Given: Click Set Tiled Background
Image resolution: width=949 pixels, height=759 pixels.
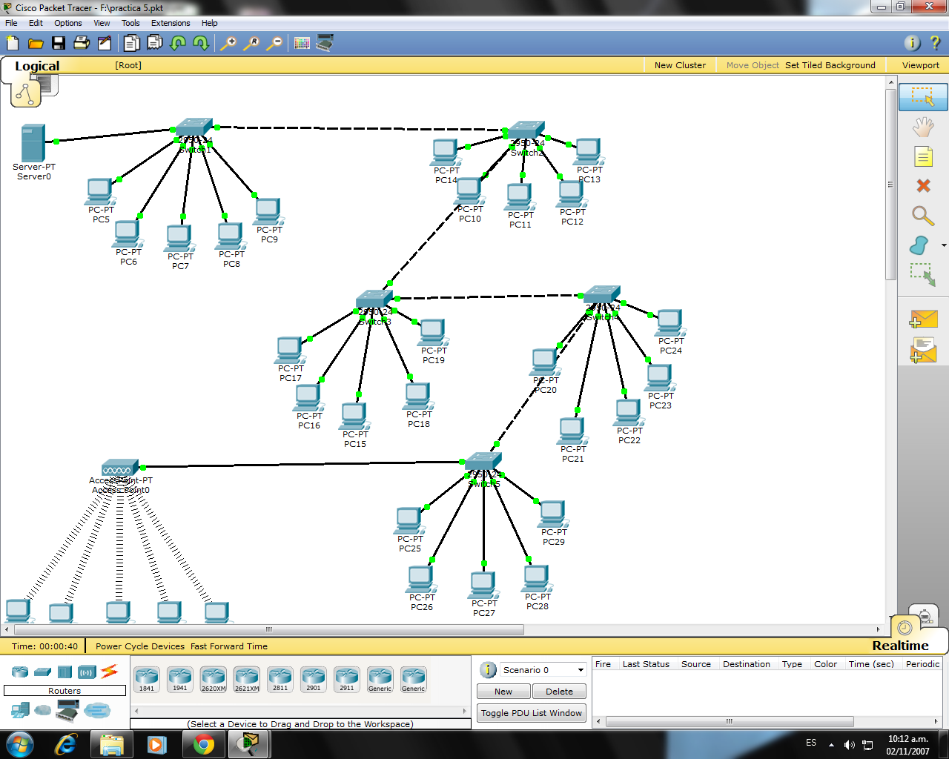Looking at the screenshot, I should pos(830,65).
